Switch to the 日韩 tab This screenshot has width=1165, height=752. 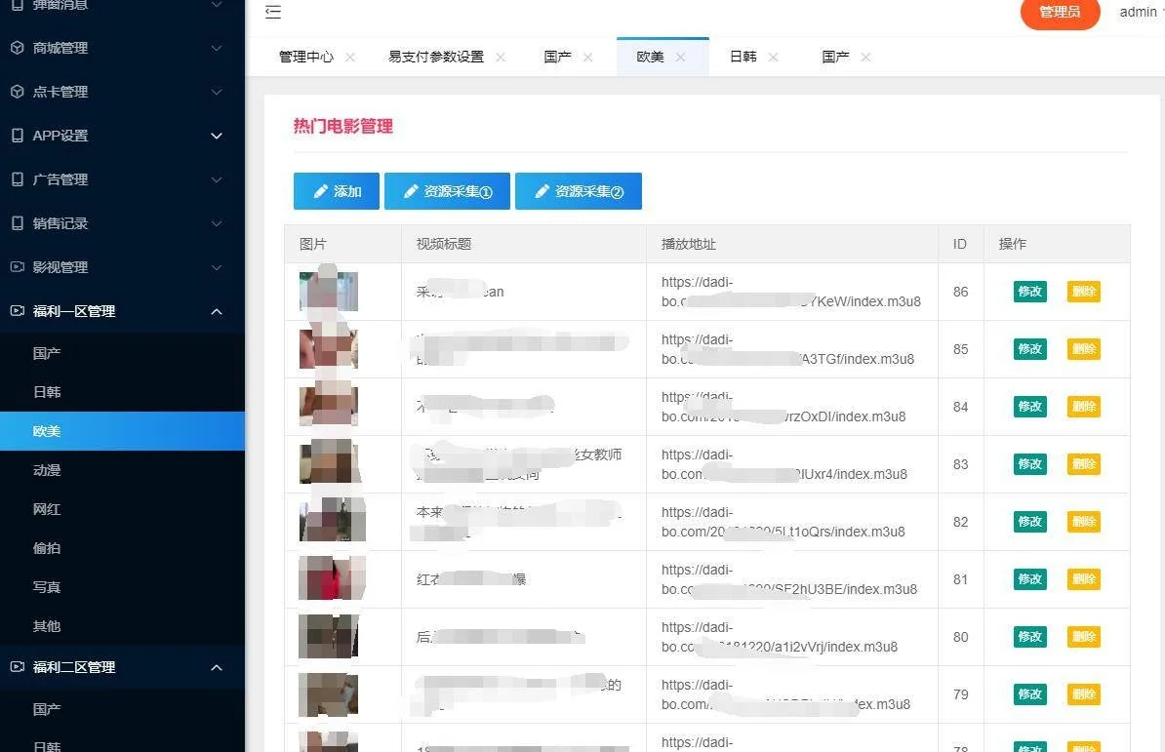pyautogui.click(x=743, y=58)
